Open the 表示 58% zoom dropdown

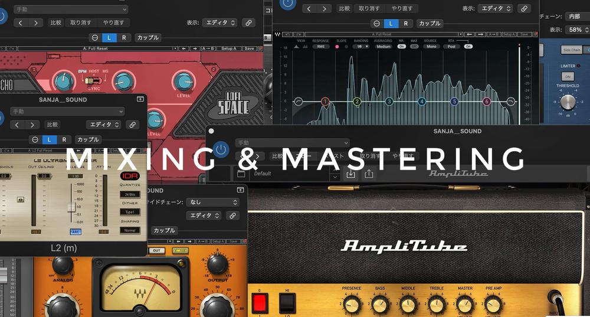pyautogui.click(x=578, y=30)
